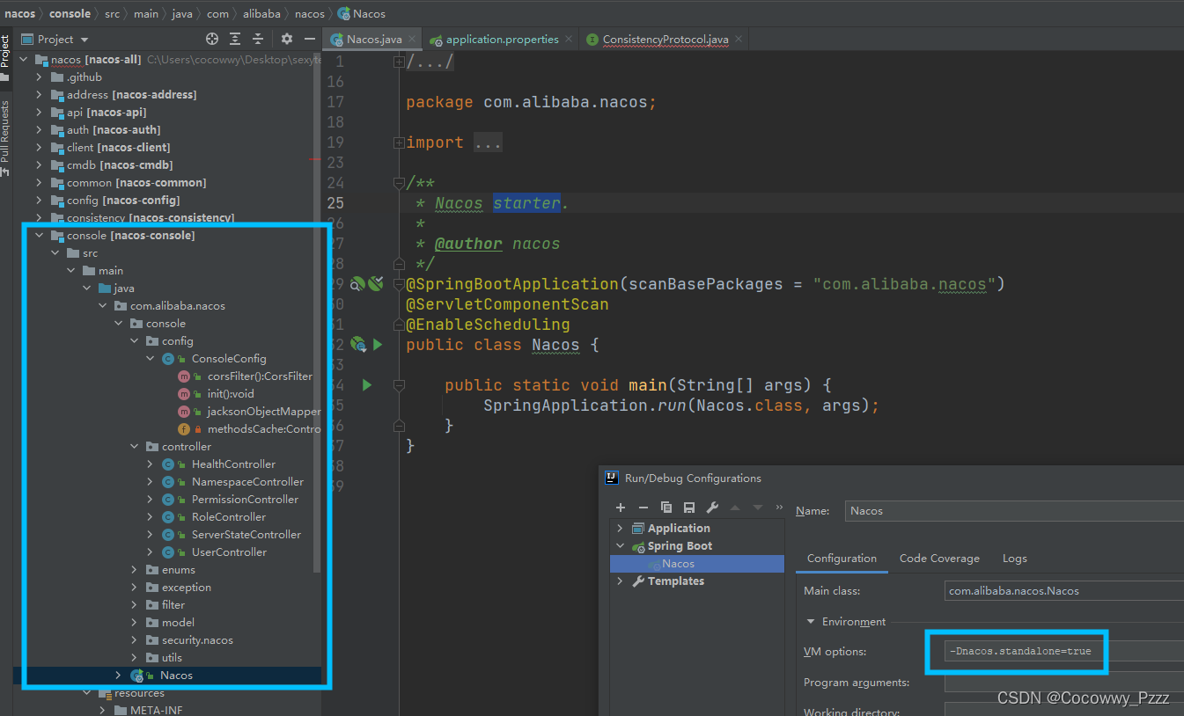Screen dimensions: 1184x716
Task: Expand Application configurations group
Action: tap(620, 529)
